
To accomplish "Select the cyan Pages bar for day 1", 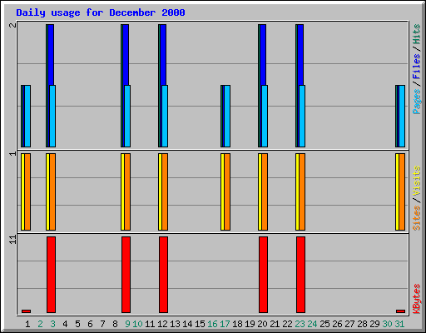I will (x=27, y=116).
